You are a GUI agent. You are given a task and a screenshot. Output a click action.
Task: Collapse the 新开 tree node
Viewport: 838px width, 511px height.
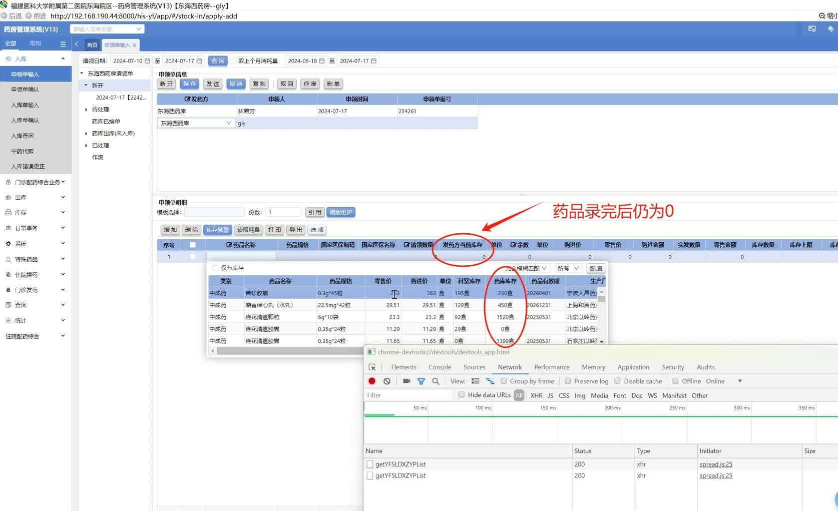(86, 85)
